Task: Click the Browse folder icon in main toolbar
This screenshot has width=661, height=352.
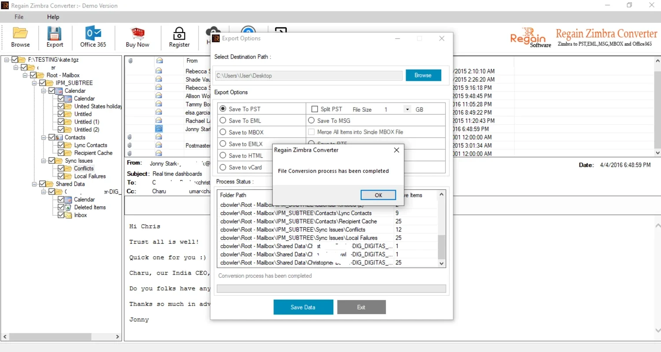Action: (x=20, y=33)
